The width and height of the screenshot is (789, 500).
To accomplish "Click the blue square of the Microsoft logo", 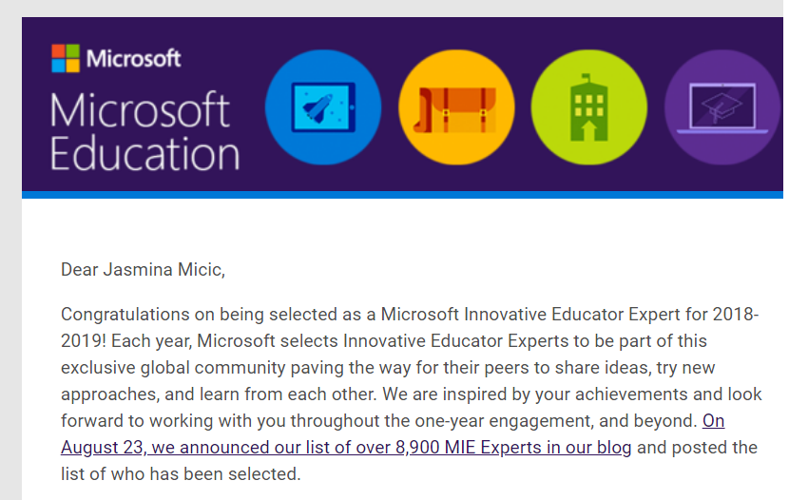I will click(59, 66).
